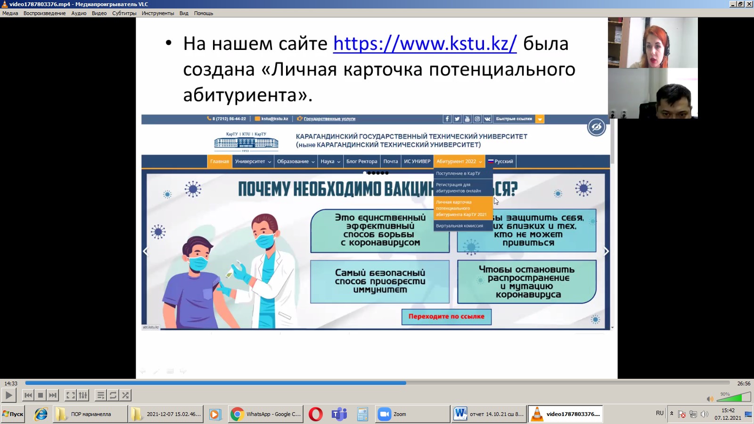Viewport: 754px width, 424px height.
Task: Toggle VLC fullscreen mode
Action: click(71, 395)
